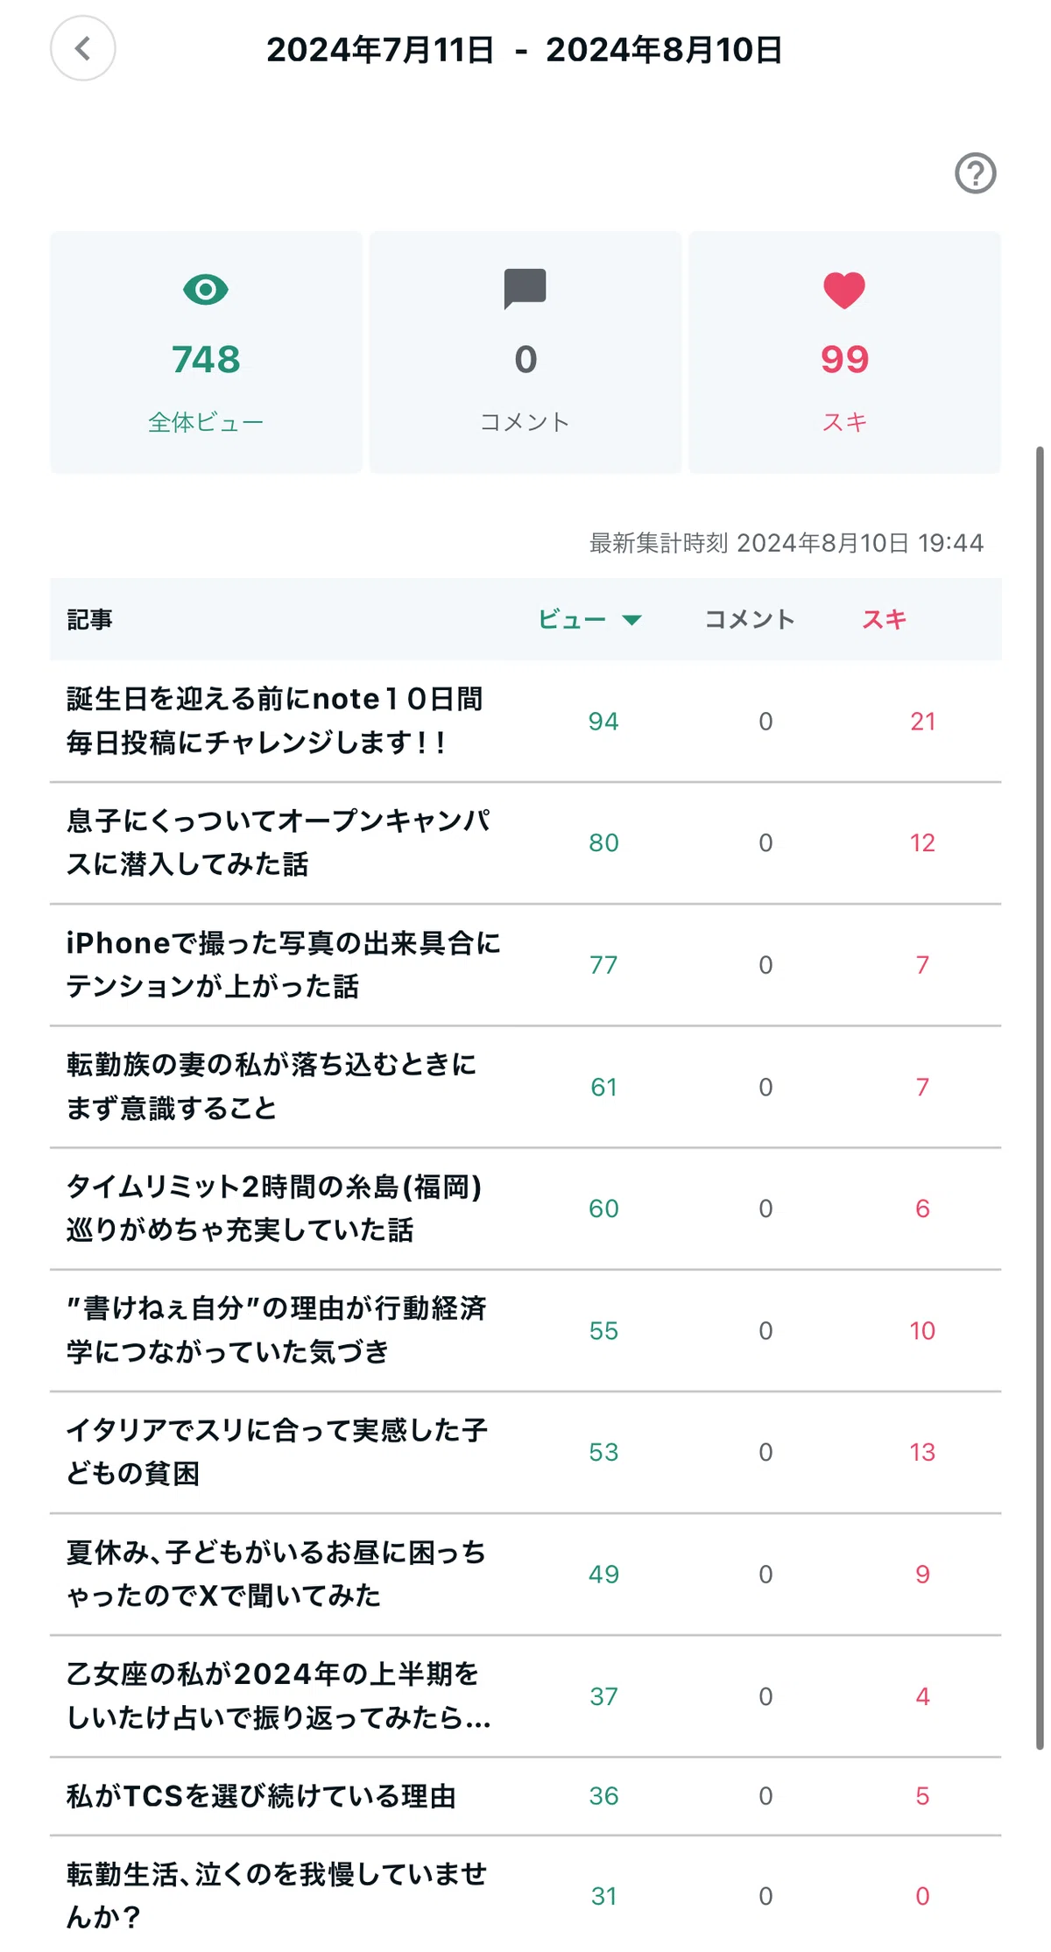Screen dimensions: 1051x1952
Task: Open the help question mark icon
Action: click(975, 173)
